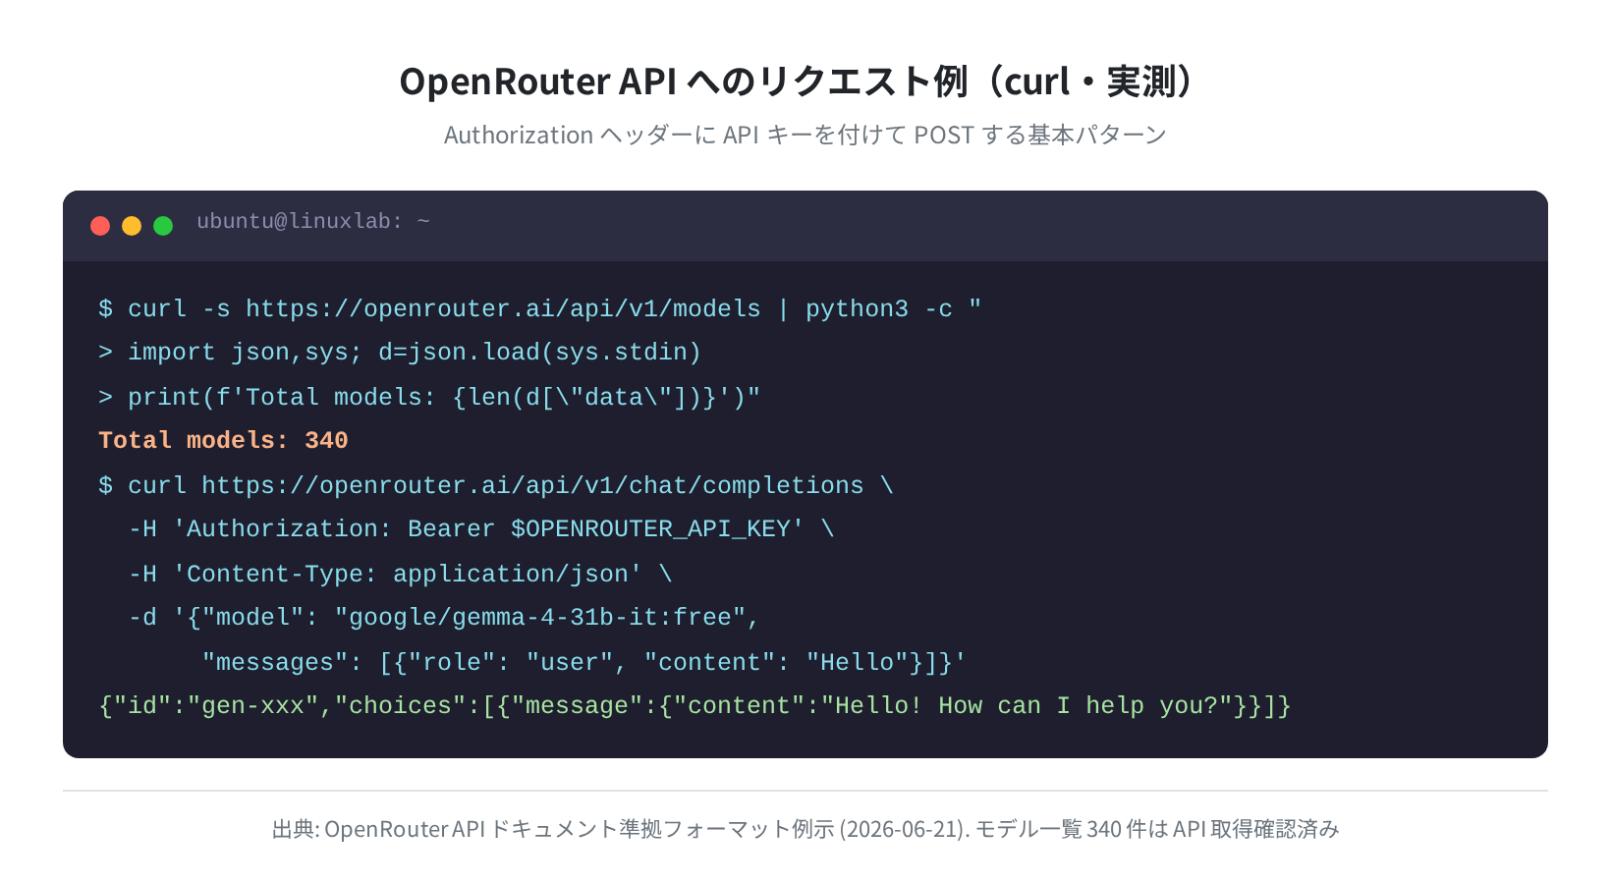Click the Authorization Bearer header line
The width and height of the screenshot is (1611, 882).
(x=481, y=529)
